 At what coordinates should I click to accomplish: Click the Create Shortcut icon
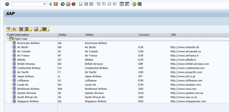[x=127, y=4]
